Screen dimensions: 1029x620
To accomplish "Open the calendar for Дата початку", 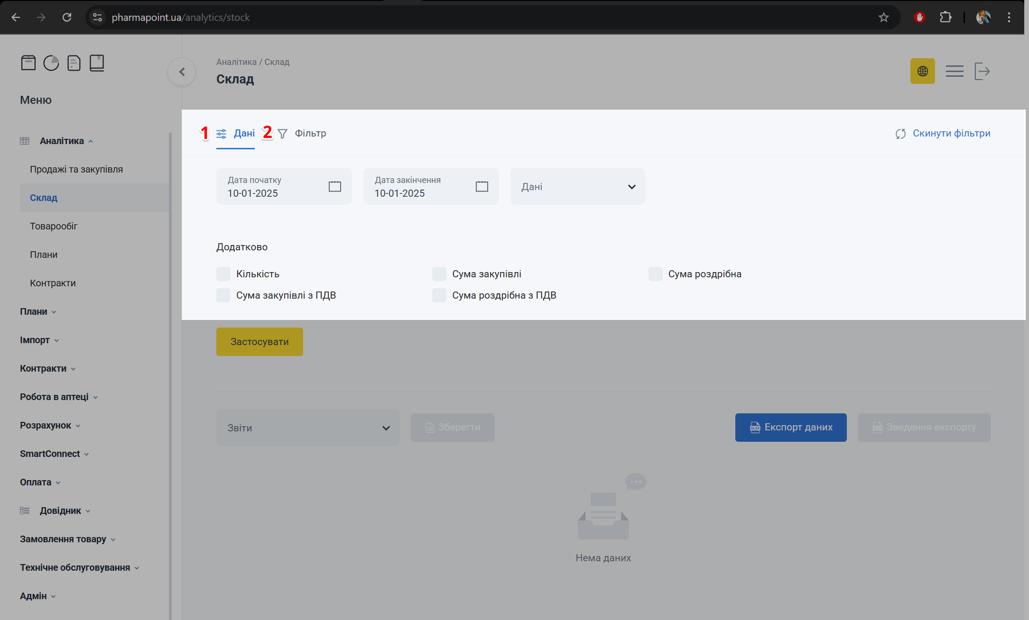I will click(334, 186).
